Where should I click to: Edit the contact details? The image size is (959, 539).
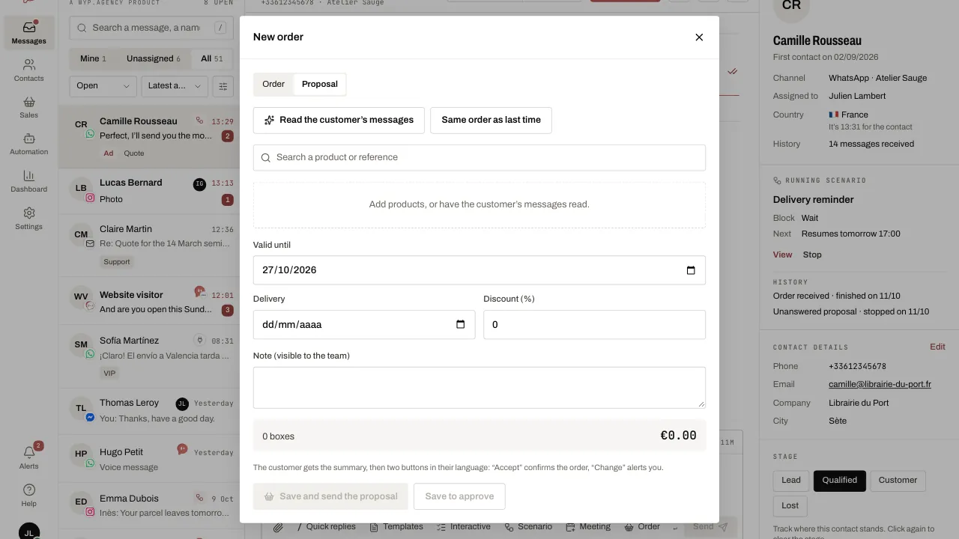click(x=937, y=347)
